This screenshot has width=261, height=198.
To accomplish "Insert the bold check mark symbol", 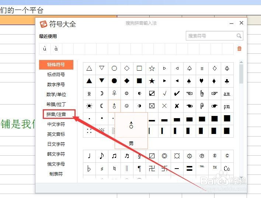I will pyautogui.click(x=177, y=93).
